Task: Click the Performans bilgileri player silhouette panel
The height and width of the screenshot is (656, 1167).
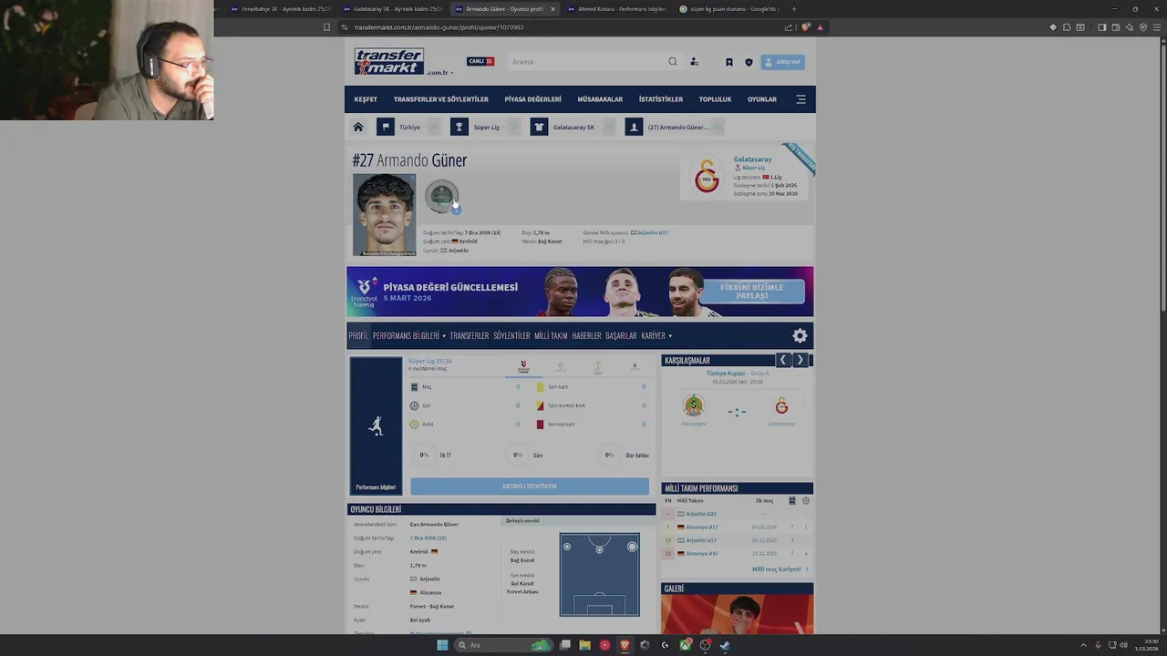Action: tap(376, 425)
